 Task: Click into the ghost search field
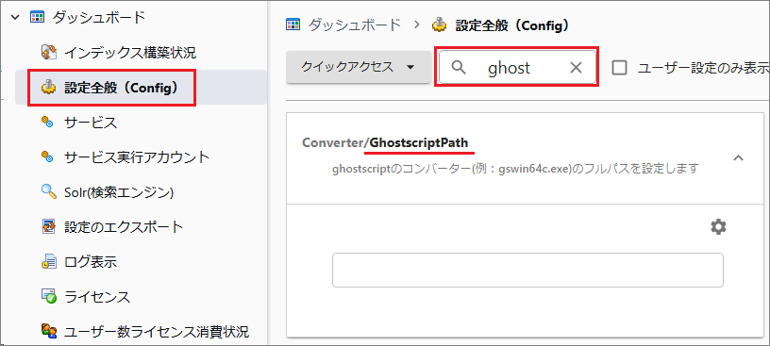pyautogui.click(x=517, y=67)
